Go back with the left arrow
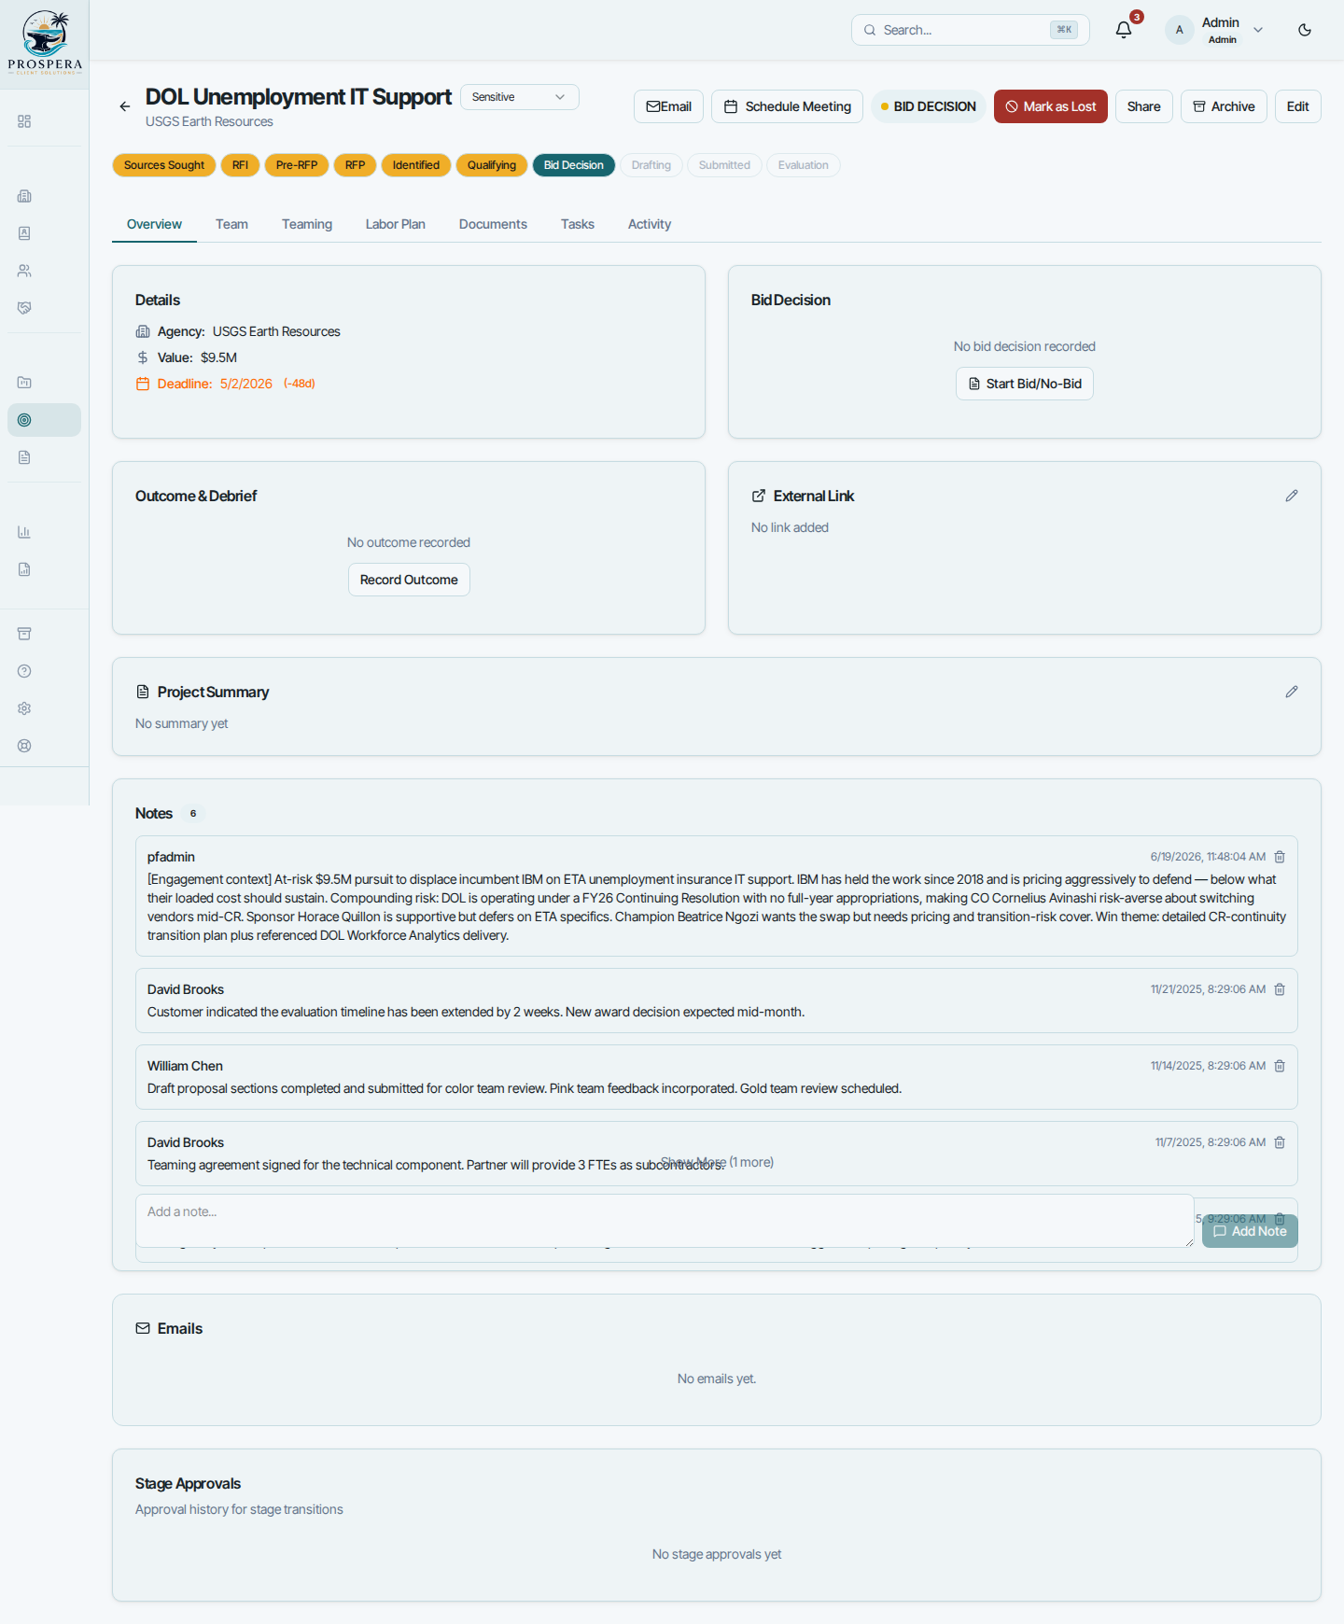This screenshot has width=1344, height=1624. click(x=125, y=106)
